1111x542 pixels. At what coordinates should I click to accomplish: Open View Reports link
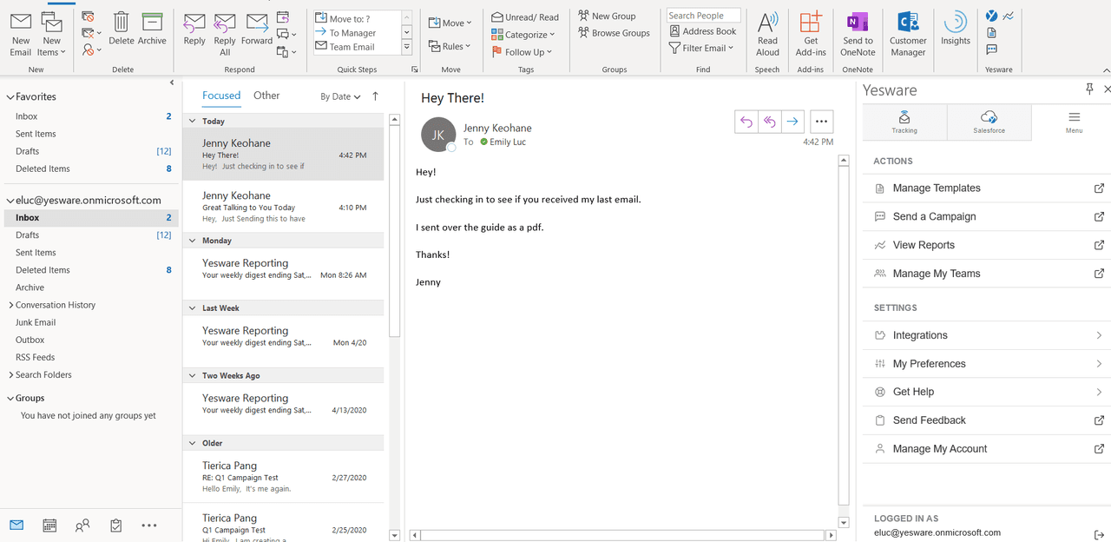(x=987, y=245)
